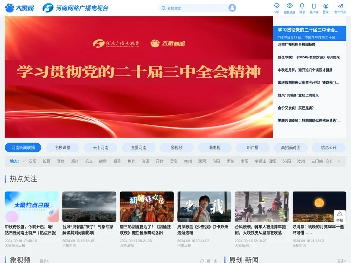Open 金价又发疯 headline

coord(296,108)
